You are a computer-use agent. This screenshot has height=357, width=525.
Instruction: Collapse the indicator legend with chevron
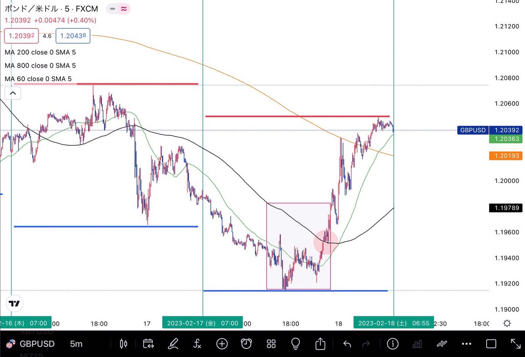pyautogui.click(x=13, y=93)
